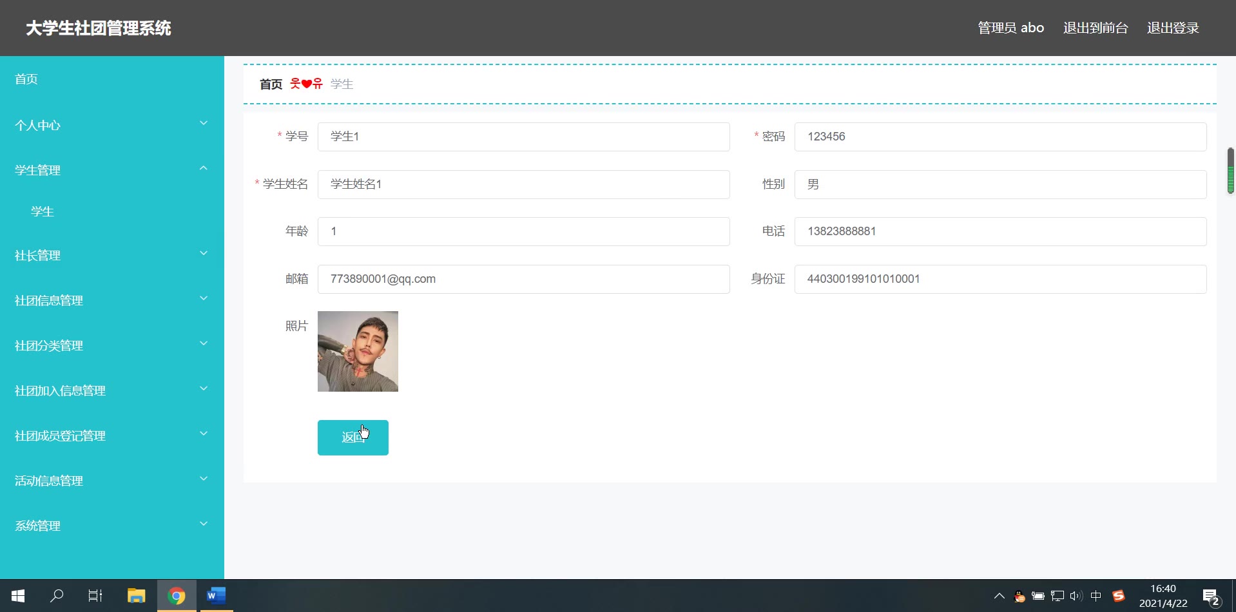Open the Windows Start menu
1236x612 pixels.
(18, 596)
